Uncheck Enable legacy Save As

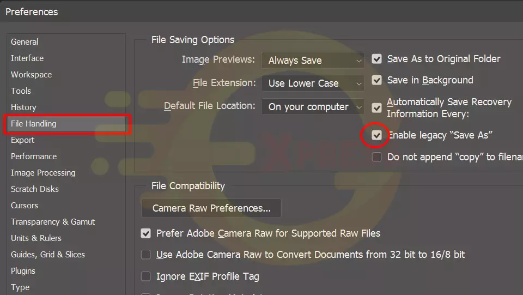(x=376, y=135)
